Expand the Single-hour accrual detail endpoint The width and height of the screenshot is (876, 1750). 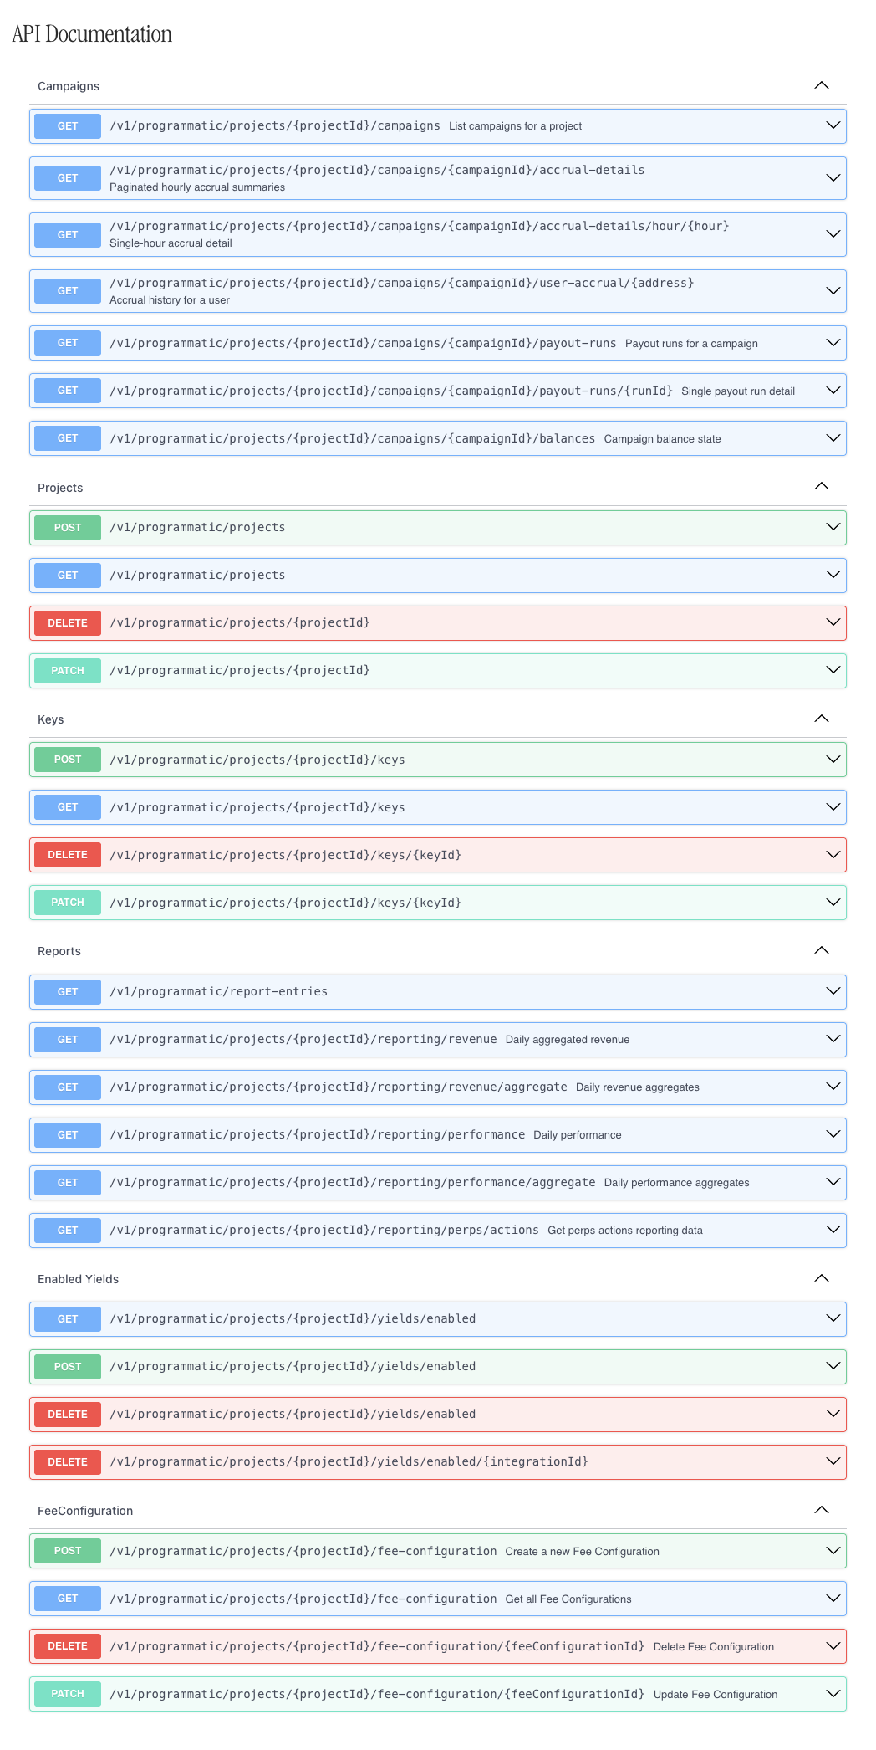click(x=833, y=234)
